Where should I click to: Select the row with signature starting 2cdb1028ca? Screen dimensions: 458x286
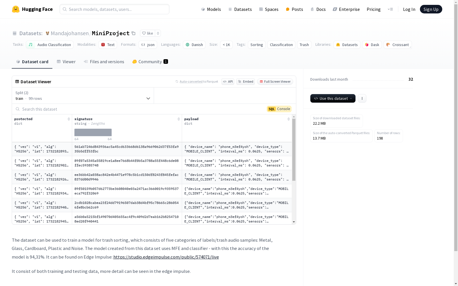point(152,205)
